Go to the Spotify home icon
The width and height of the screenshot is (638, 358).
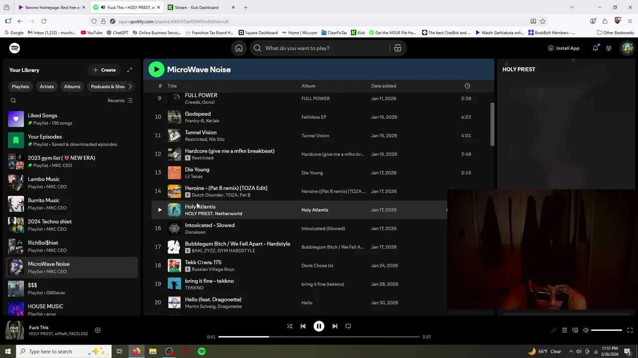(x=239, y=48)
